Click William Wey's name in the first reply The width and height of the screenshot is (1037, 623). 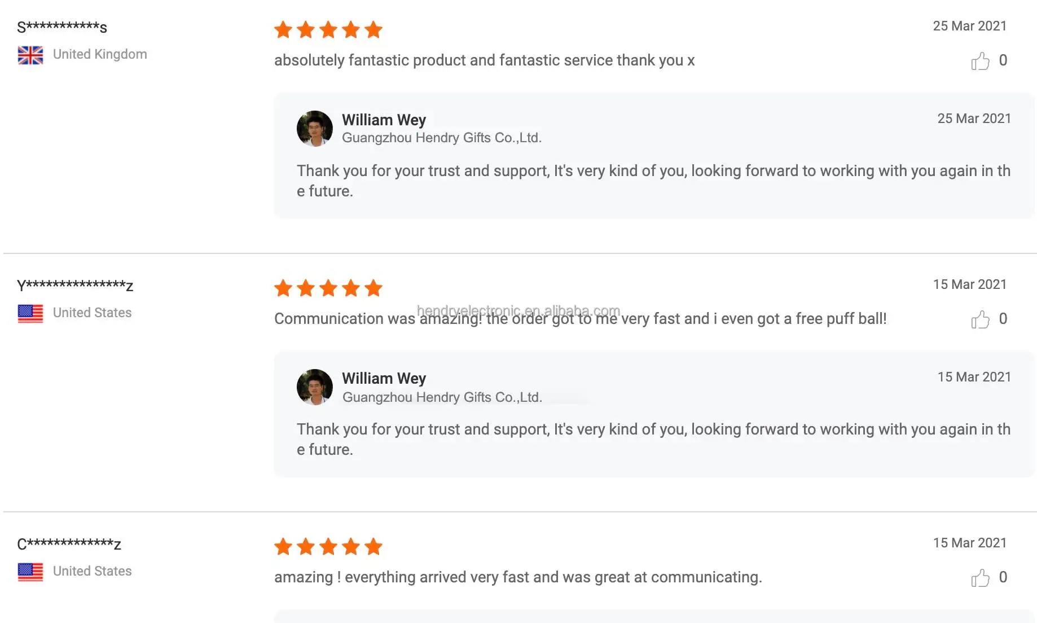click(x=384, y=120)
